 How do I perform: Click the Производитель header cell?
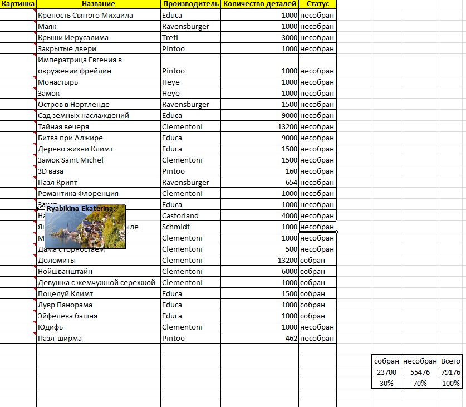coord(190,4)
